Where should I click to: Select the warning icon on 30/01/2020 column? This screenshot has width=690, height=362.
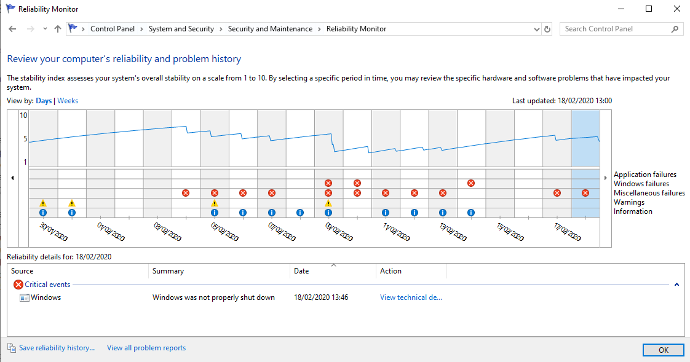pos(43,203)
